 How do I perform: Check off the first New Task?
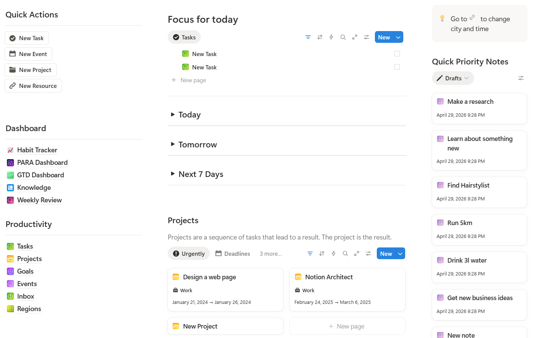397,53
